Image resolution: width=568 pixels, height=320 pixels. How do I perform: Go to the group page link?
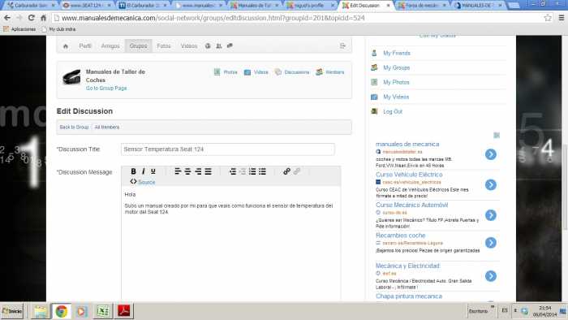(106, 88)
